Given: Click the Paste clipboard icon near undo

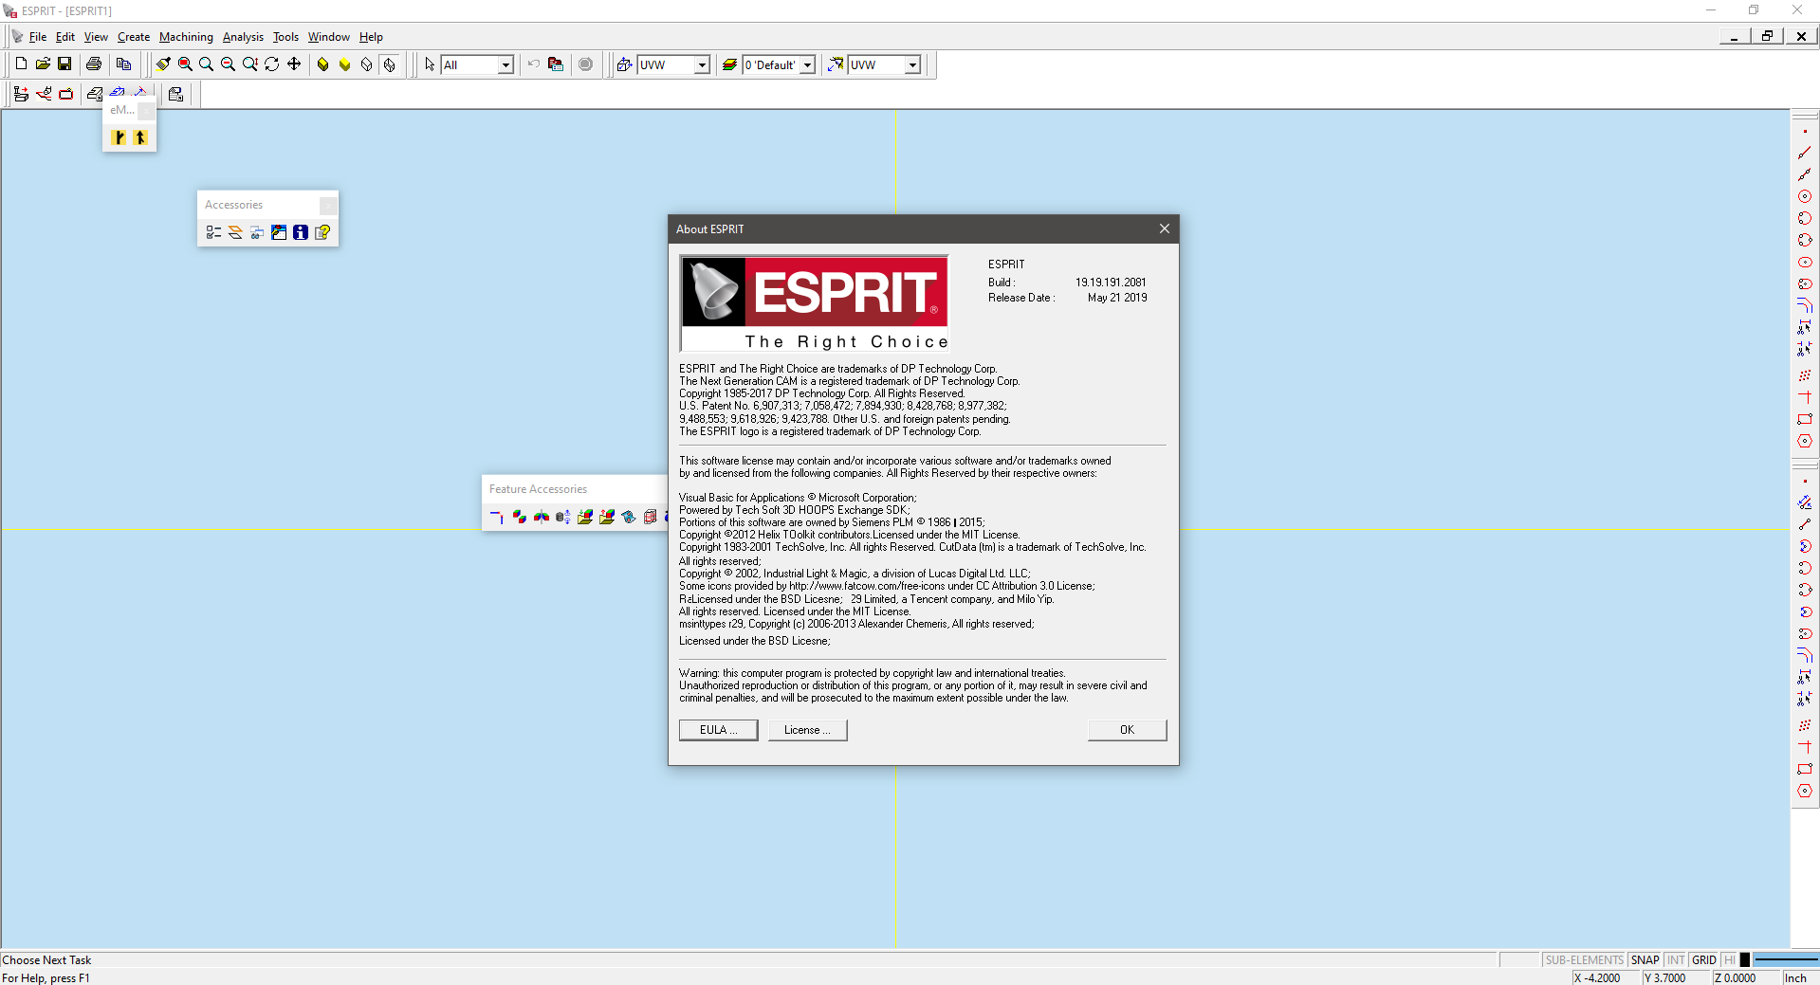Looking at the screenshot, I should click(x=556, y=64).
